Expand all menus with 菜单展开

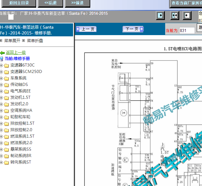pos(12,41)
